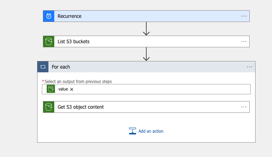Expand the Get S3 object content step
This screenshot has height=157, width=272.
(x=137, y=107)
